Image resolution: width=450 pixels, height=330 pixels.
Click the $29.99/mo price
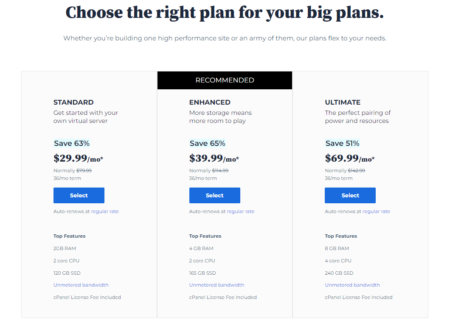(x=79, y=158)
